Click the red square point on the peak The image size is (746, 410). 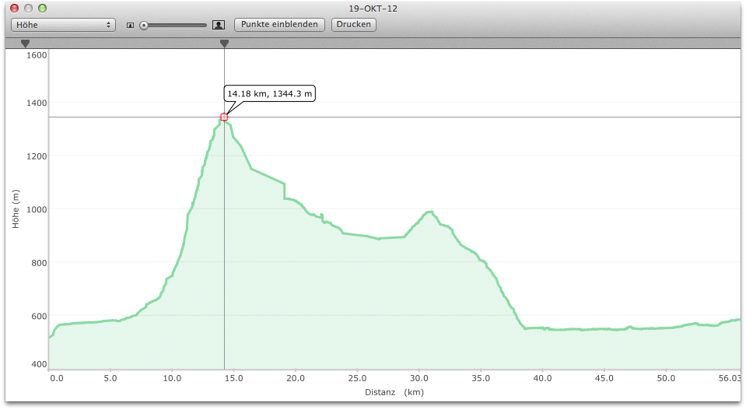224,117
